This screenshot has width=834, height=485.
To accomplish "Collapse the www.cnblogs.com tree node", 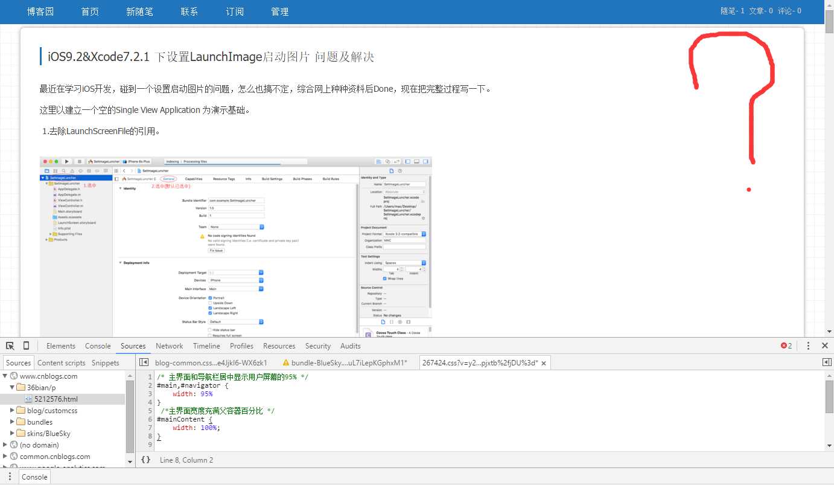I will (x=5, y=376).
